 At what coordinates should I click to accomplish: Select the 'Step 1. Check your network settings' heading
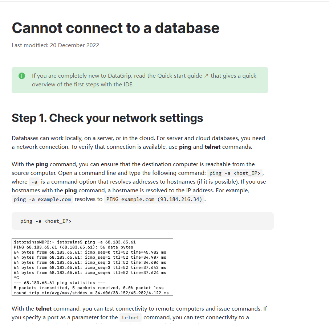tap(107, 118)
